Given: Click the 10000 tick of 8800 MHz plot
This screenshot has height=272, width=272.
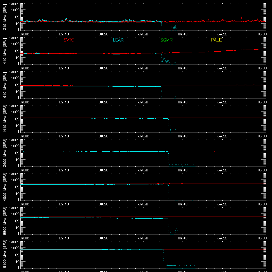Looking at the screenshot, I should [14, 208].
